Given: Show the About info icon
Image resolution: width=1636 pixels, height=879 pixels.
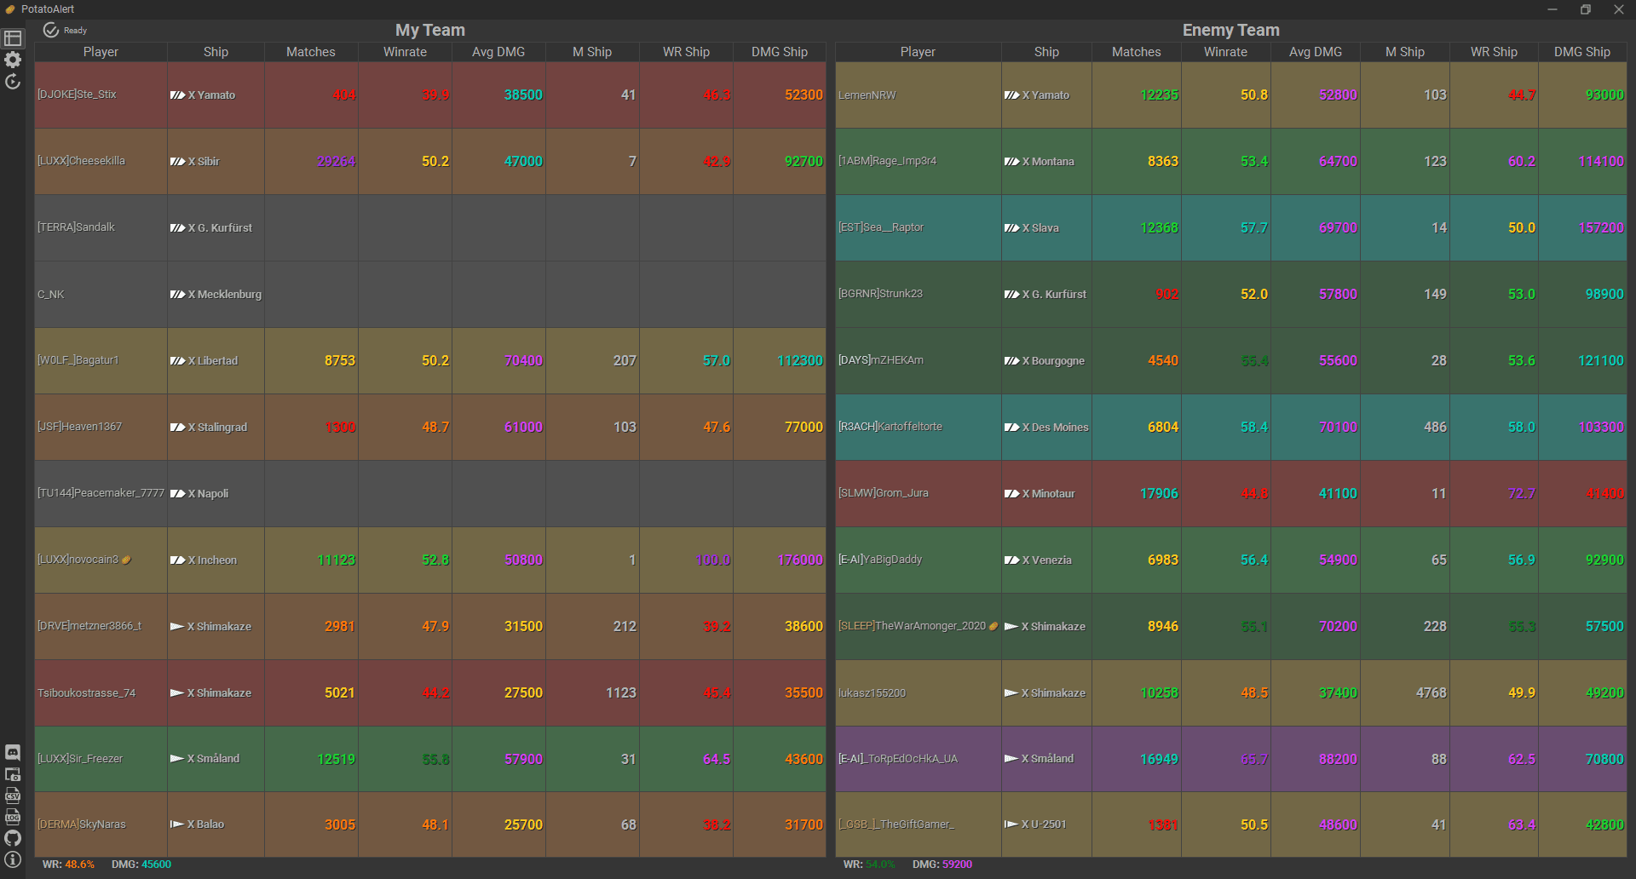Looking at the screenshot, I should (x=13, y=859).
